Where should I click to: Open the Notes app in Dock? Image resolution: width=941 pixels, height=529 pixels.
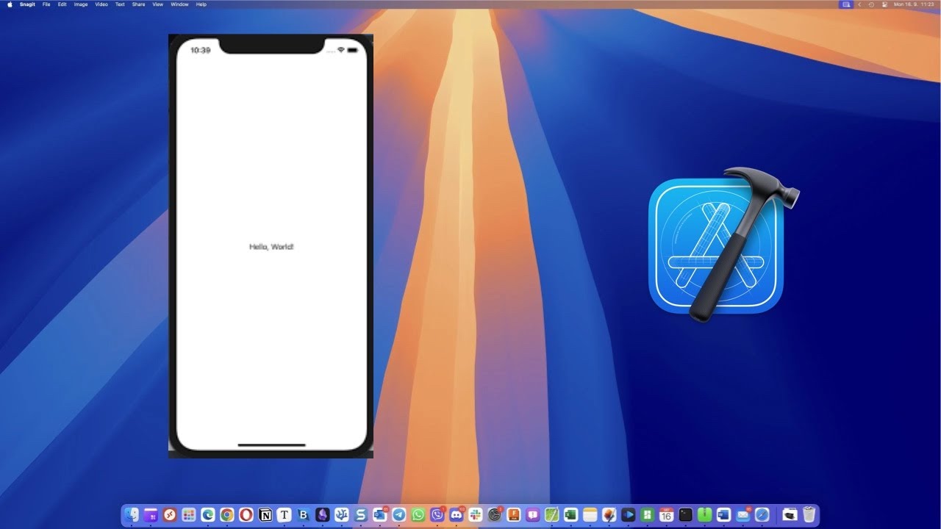point(590,515)
